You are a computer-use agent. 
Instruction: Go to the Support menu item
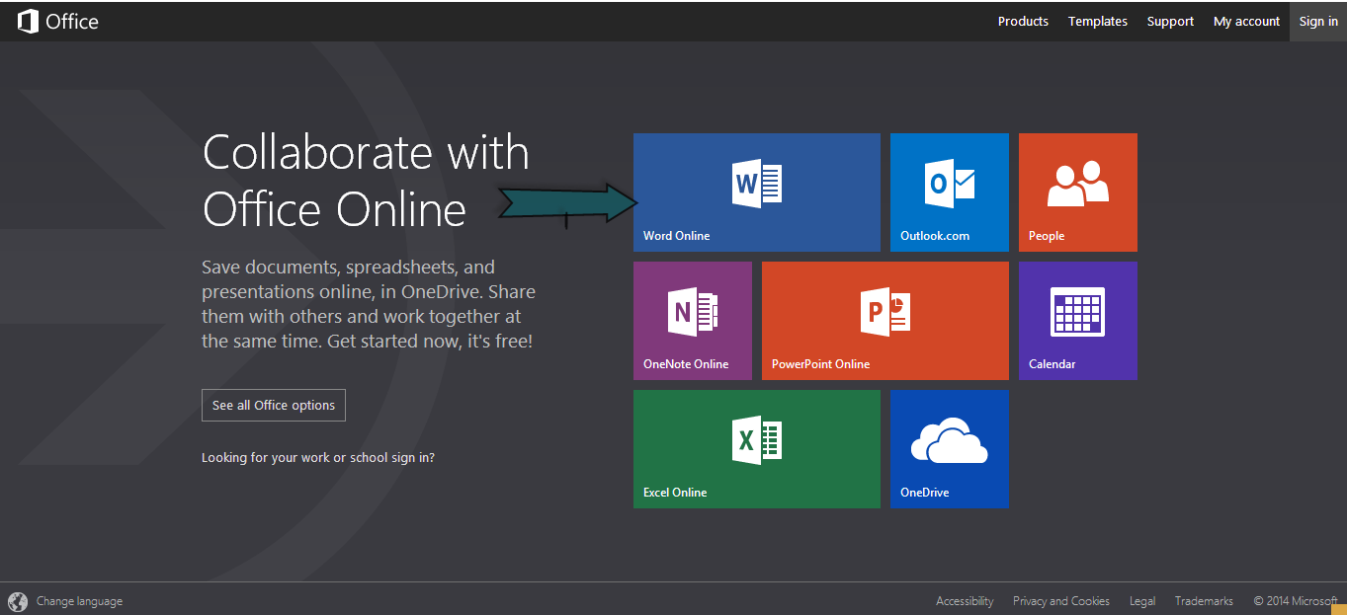[x=1170, y=21]
